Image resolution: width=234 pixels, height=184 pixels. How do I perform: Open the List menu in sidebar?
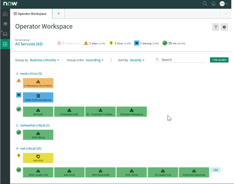pyautogui.click(x=5, y=24)
